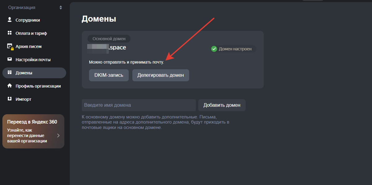Viewport: 372px width, 185px height.
Task: Click Делегировать домен button
Action: tap(161, 75)
